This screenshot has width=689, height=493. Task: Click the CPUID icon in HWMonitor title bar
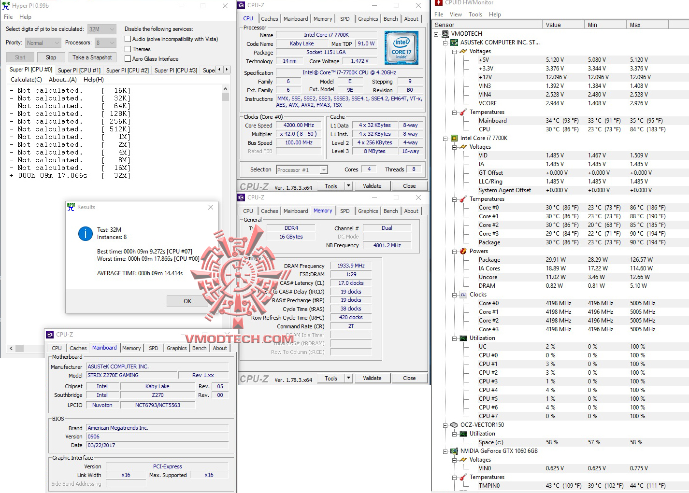[438, 3]
